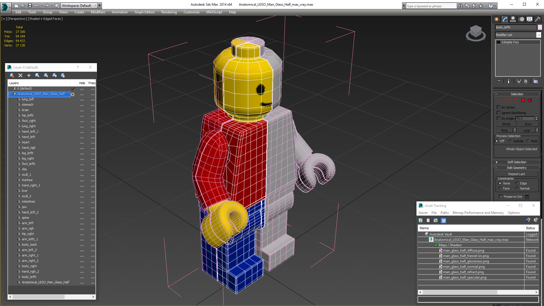Click the Grow selection button
Screen dimensions: 544x306
(528, 124)
